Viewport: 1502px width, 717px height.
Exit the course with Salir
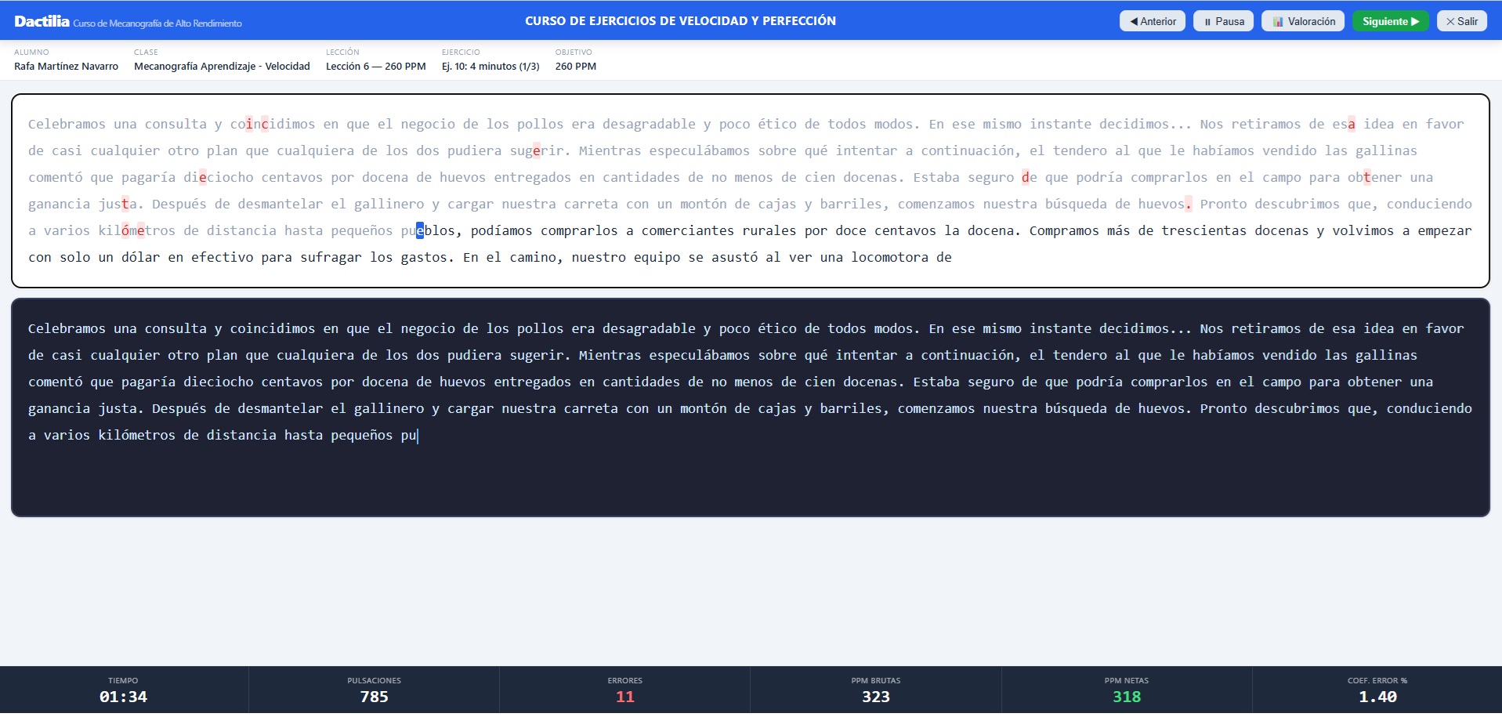1461,21
